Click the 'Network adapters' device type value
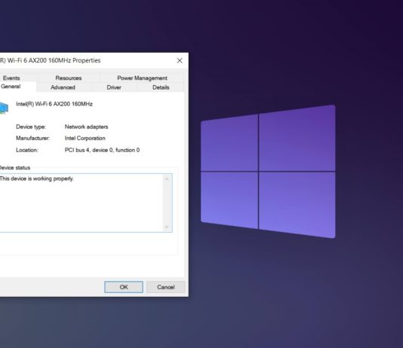The width and height of the screenshot is (403, 348). point(86,127)
